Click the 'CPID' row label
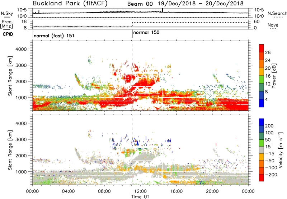Viewport: 287px width, 199px height. [x=8, y=34]
